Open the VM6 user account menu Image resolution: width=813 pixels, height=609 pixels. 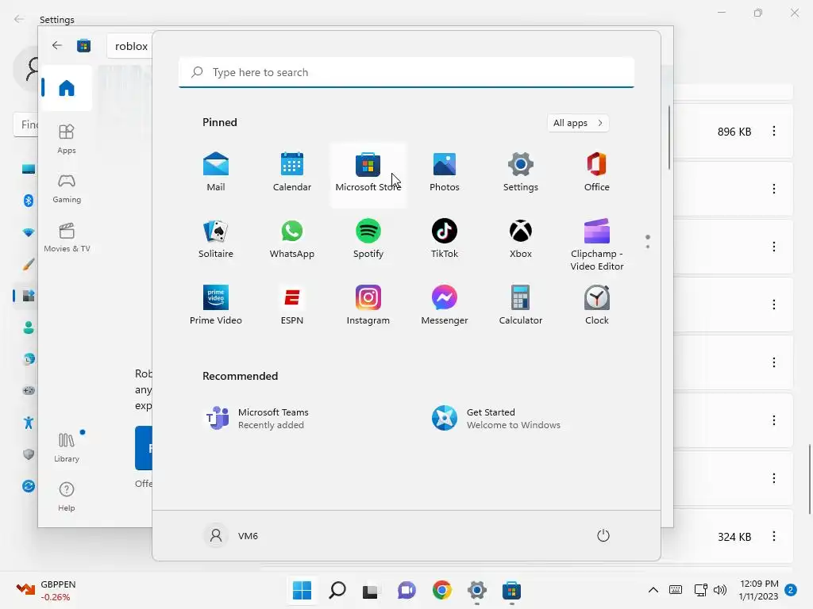pos(231,535)
